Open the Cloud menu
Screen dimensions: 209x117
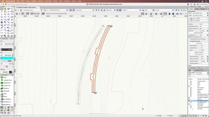click(x=74, y=1)
